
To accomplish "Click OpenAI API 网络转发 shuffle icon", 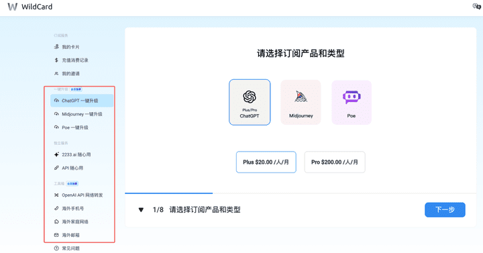I will (x=56, y=195).
